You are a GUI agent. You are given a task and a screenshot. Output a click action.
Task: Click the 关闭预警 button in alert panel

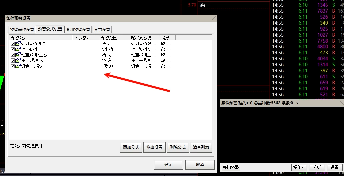coord(231,167)
